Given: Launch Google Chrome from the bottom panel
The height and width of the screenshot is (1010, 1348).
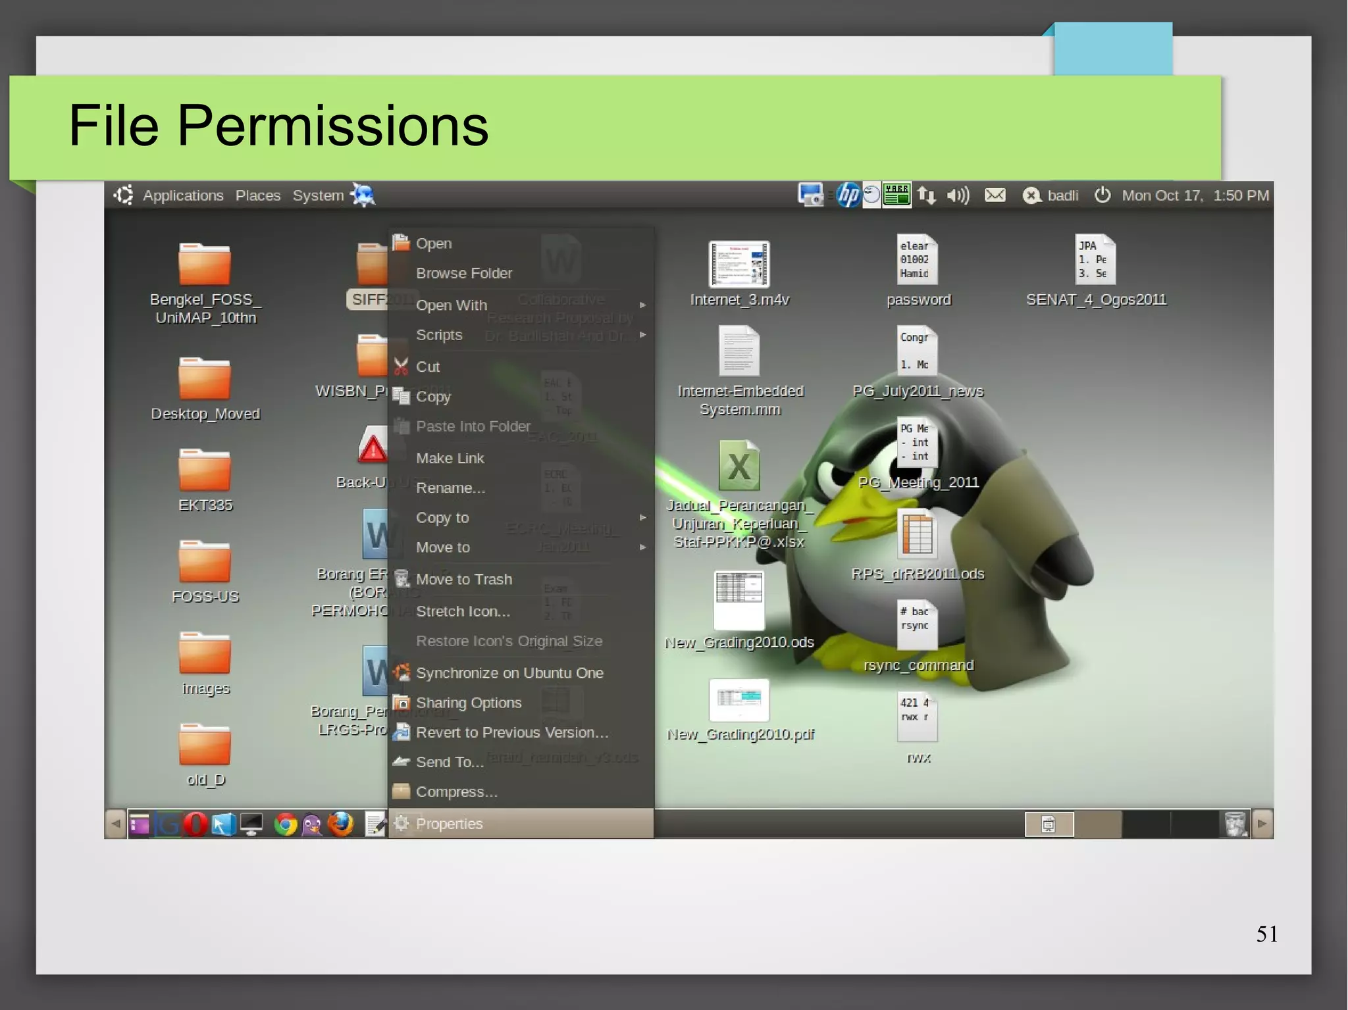Looking at the screenshot, I should (x=285, y=824).
